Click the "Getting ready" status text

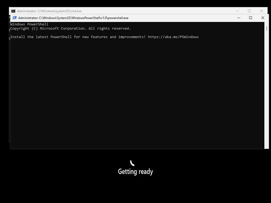[x=135, y=172]
